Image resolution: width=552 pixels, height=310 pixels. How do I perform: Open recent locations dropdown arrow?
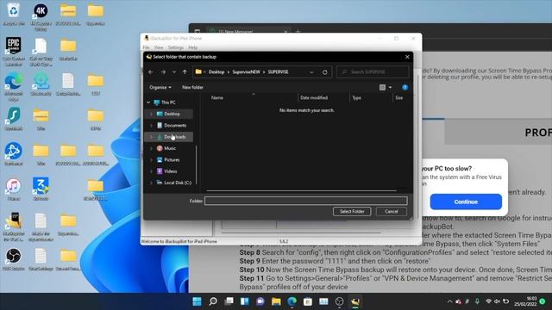click(174, 72)
